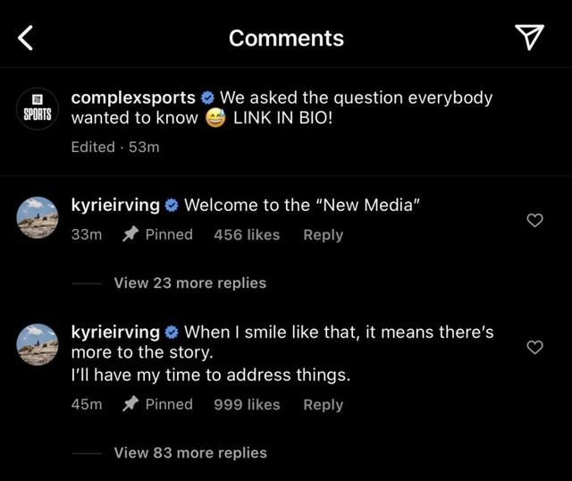
Task: Expand View 23 more replies
Action: (x=189, y=283)
